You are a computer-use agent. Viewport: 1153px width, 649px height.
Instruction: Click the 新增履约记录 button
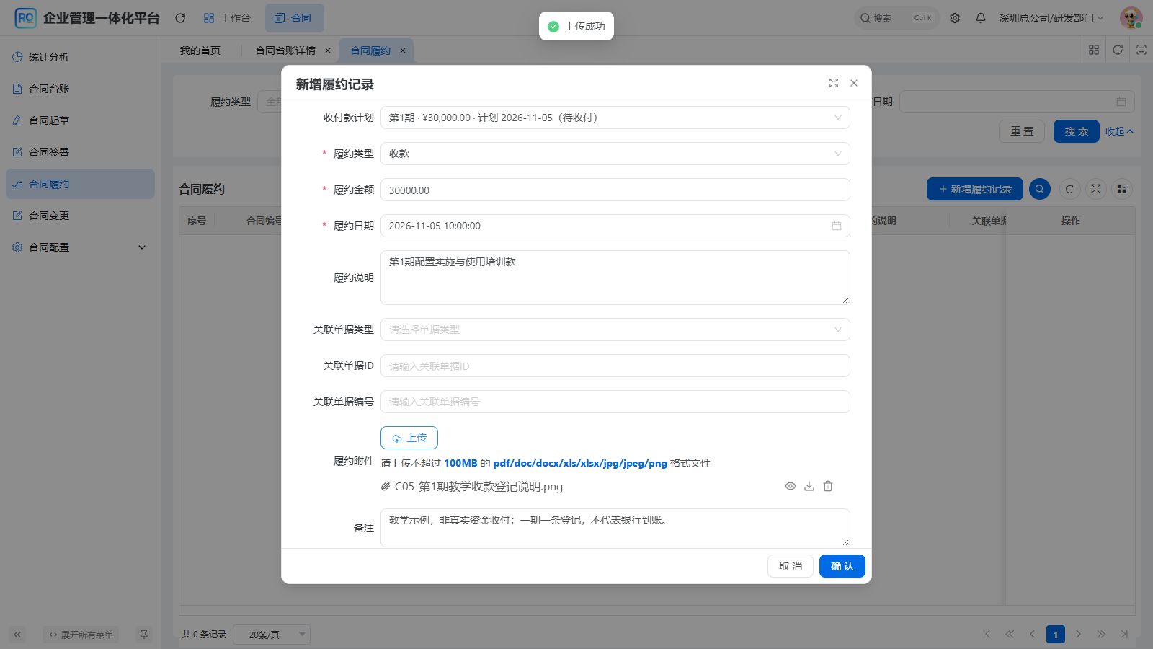click(x=975, y=189)
